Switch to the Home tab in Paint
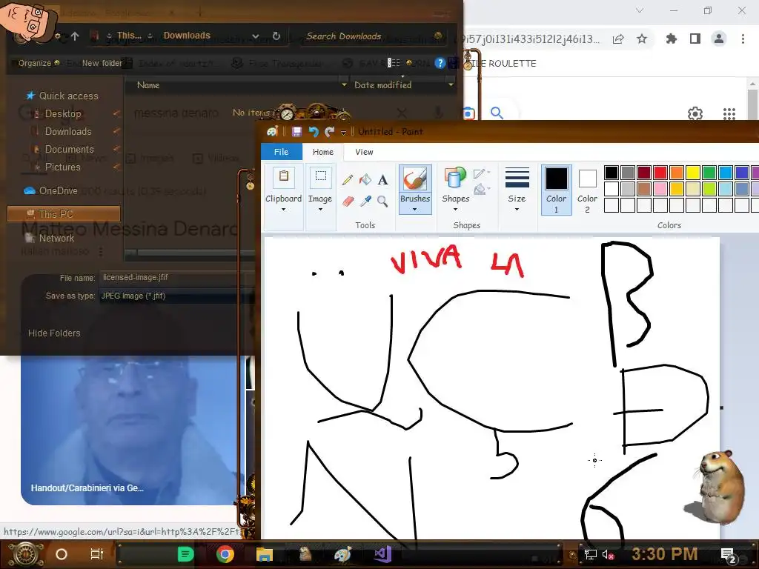This screenshot has height=569, width=759. [323, 152]
